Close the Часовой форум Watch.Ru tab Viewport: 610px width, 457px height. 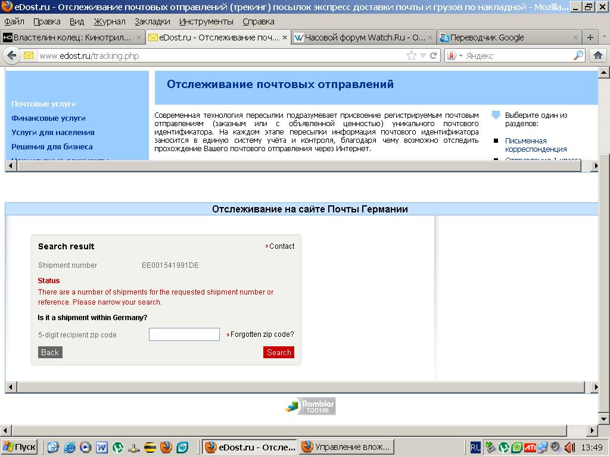pyautogui.click(x=431, y=37)
